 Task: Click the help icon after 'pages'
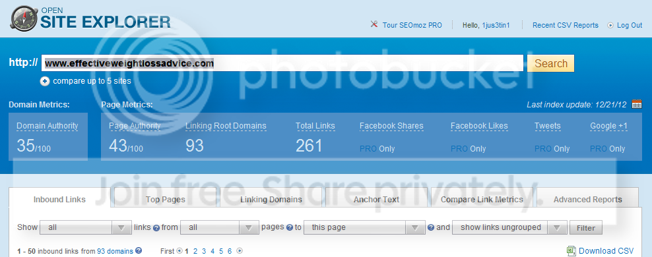(290, 227)
